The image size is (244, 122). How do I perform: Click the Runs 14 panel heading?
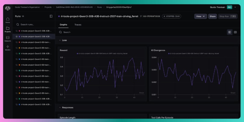point(20,16)
